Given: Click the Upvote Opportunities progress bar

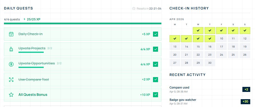Looking at the screenshot, I should pyautogui.click(x=31, y=67).
